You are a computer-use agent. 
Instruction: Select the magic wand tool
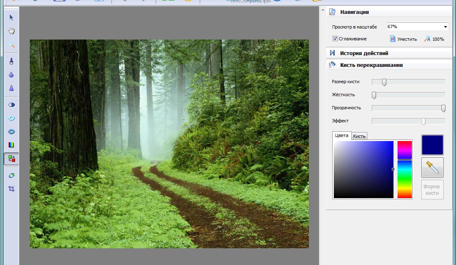pyautogui.click(x=11, y=45)
